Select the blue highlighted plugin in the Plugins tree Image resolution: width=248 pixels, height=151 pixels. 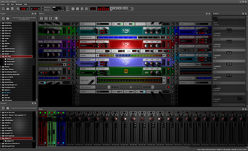click(x=7, y=92)
